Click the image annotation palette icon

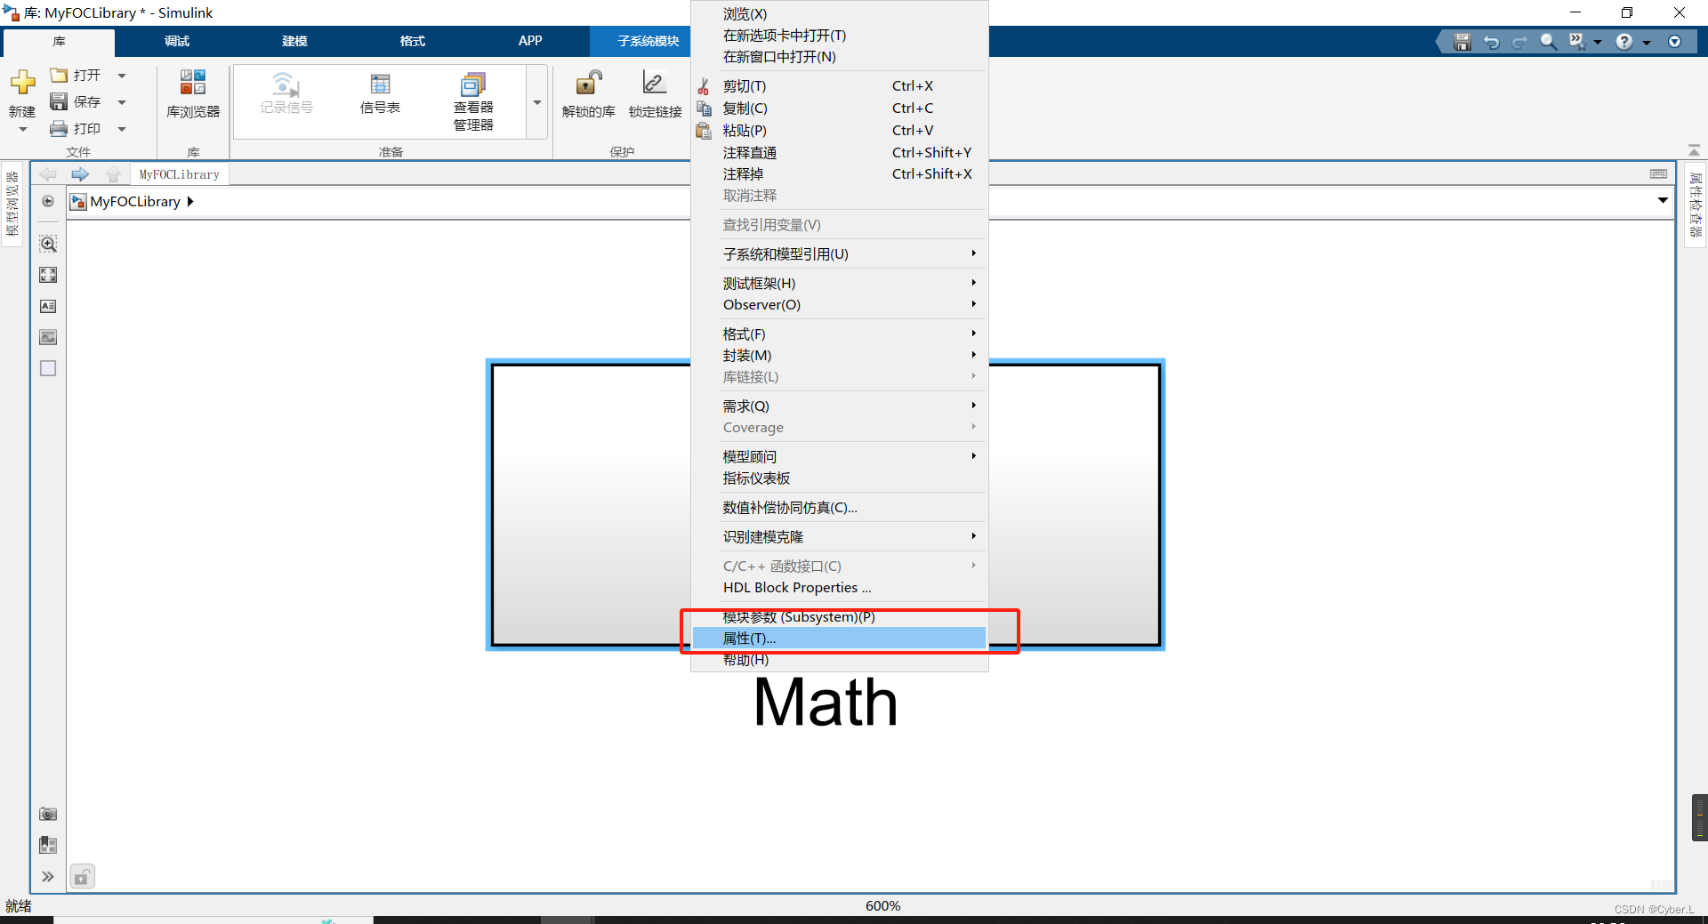(48, 337)
